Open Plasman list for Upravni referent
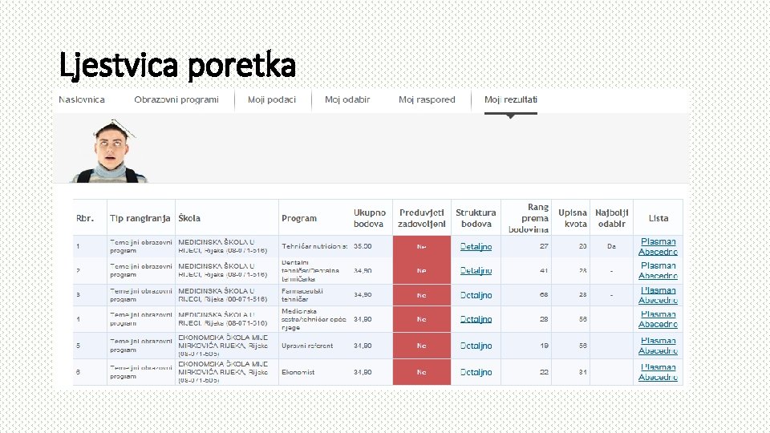 coord(658,341)
